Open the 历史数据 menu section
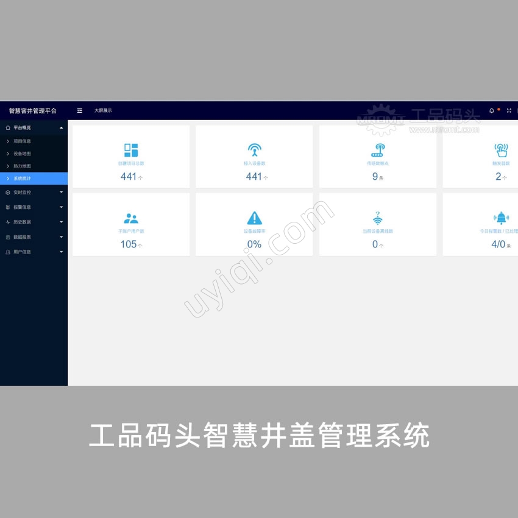Viewport: 518px width, 518px height. 34,222
